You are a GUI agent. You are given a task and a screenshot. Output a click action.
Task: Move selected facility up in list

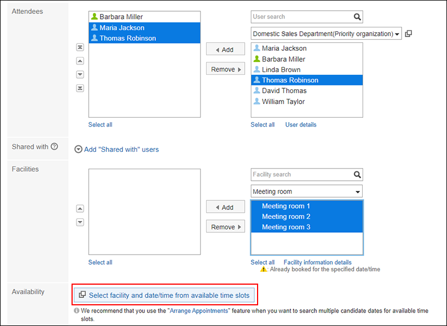[80, 209]
